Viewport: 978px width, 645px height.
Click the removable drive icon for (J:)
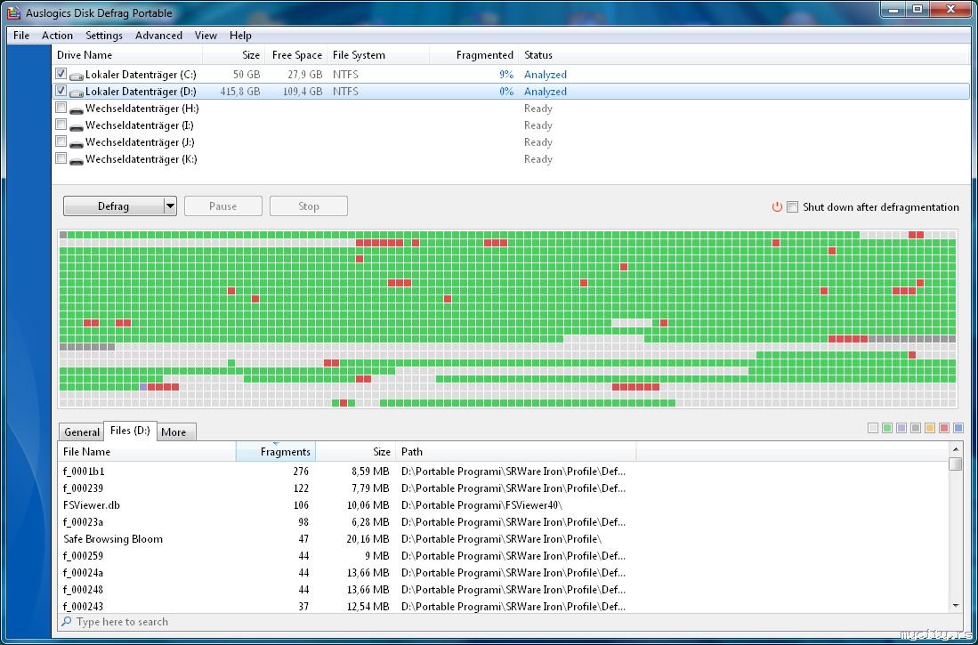[x=77, y=143]
